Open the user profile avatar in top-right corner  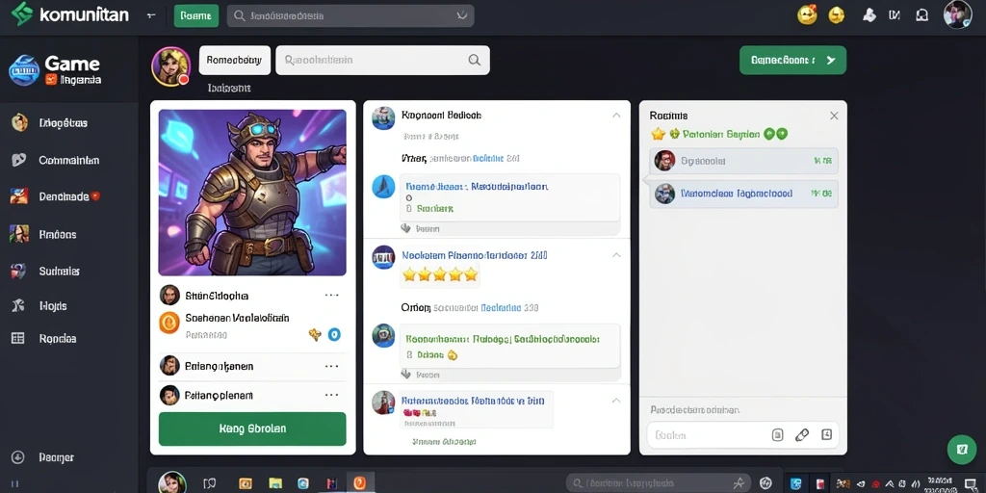coord(958,14)
